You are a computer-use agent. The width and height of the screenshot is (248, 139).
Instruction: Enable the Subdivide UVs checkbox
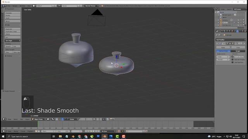(232, 57)
